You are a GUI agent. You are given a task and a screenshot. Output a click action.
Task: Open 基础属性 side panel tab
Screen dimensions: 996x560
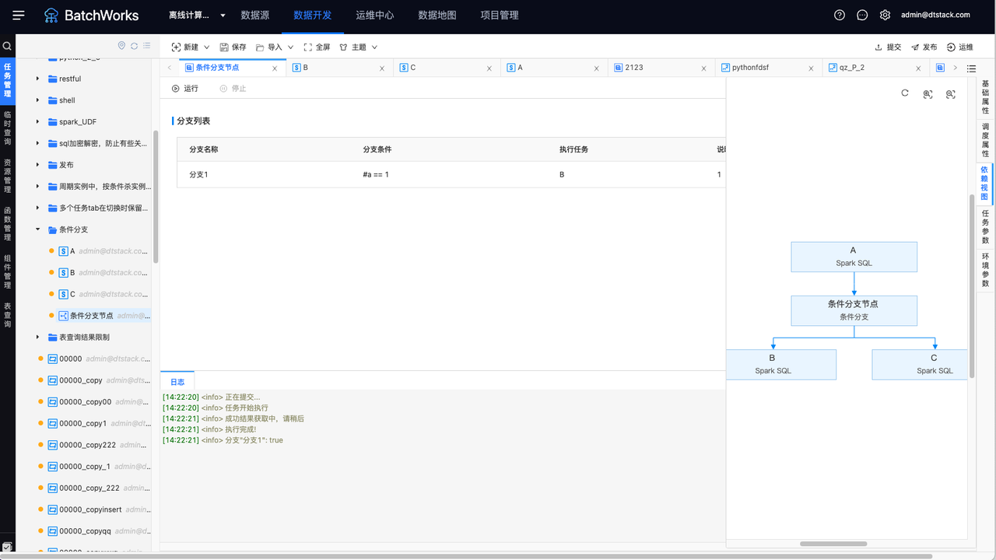(x=985, y=97)
